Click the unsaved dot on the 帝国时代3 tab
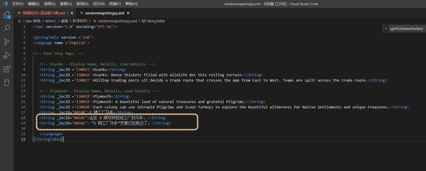This screenshot has width=426, height=171. [72, 13]
